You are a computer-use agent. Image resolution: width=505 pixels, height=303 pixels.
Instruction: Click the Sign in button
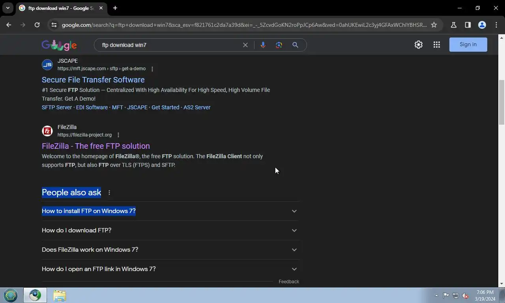[468, 45]
